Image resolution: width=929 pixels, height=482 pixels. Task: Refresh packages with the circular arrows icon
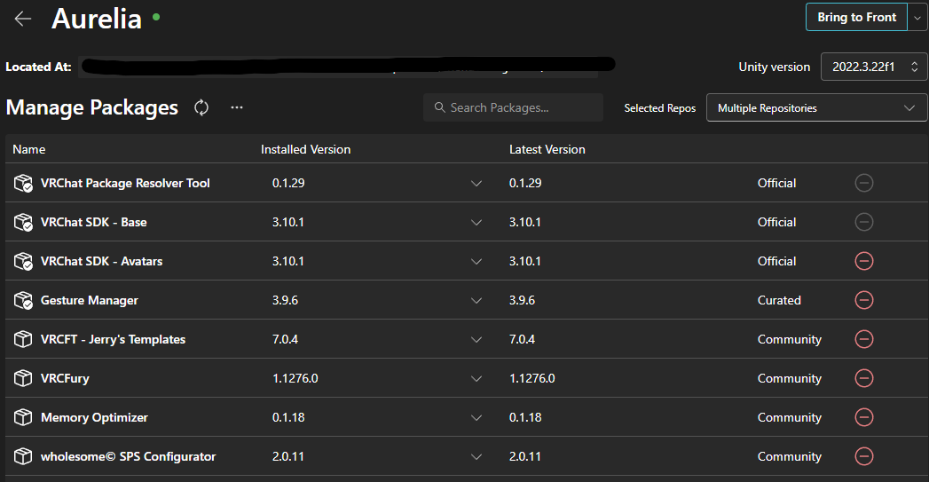click(x=201, y=107)
